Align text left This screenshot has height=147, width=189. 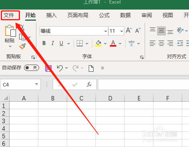(153, 43)
